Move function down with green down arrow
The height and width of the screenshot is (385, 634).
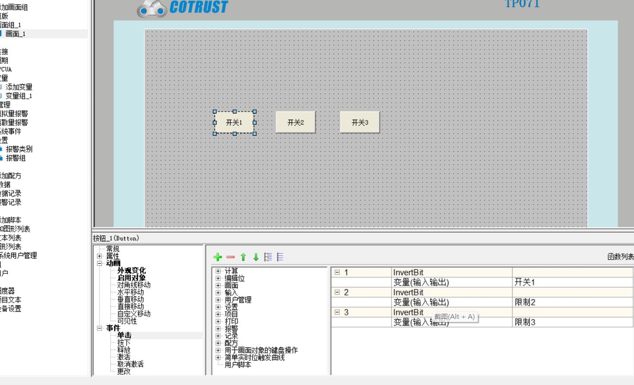click(x=256, y=257)
